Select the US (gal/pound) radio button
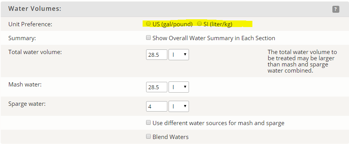 [148, 24]
